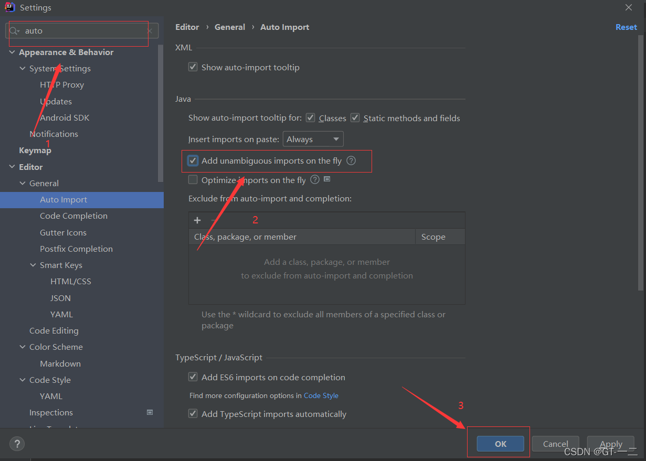The image size is (646, 461).
Task: Click the search magnifier icon in settings search
Action: (15, 31)
